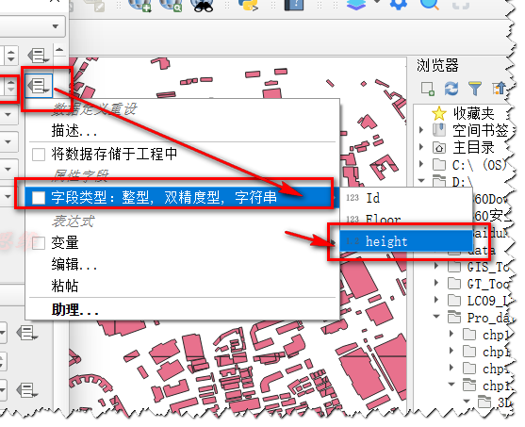Expand the LC09_L folder node

coord(436,300)
